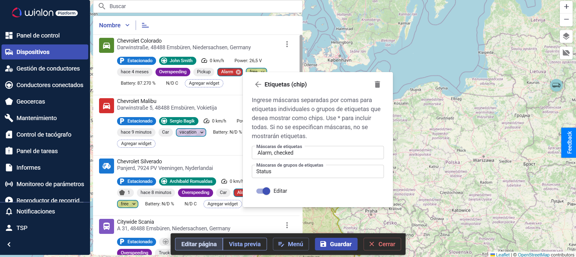Delete the Etiquetas chip with trash icon

tap(377, 84)
